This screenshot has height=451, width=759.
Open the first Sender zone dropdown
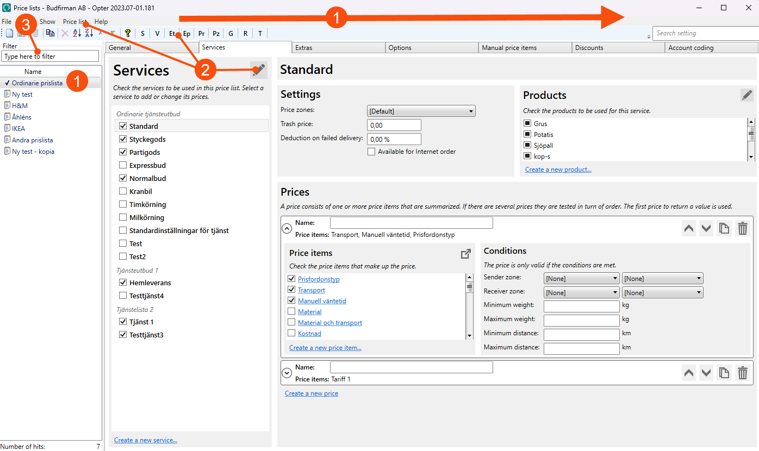coord(582,278)
